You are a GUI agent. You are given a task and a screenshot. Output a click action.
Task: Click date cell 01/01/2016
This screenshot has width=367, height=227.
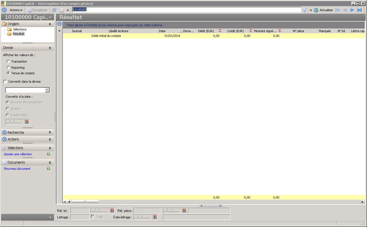click(172, 36)
